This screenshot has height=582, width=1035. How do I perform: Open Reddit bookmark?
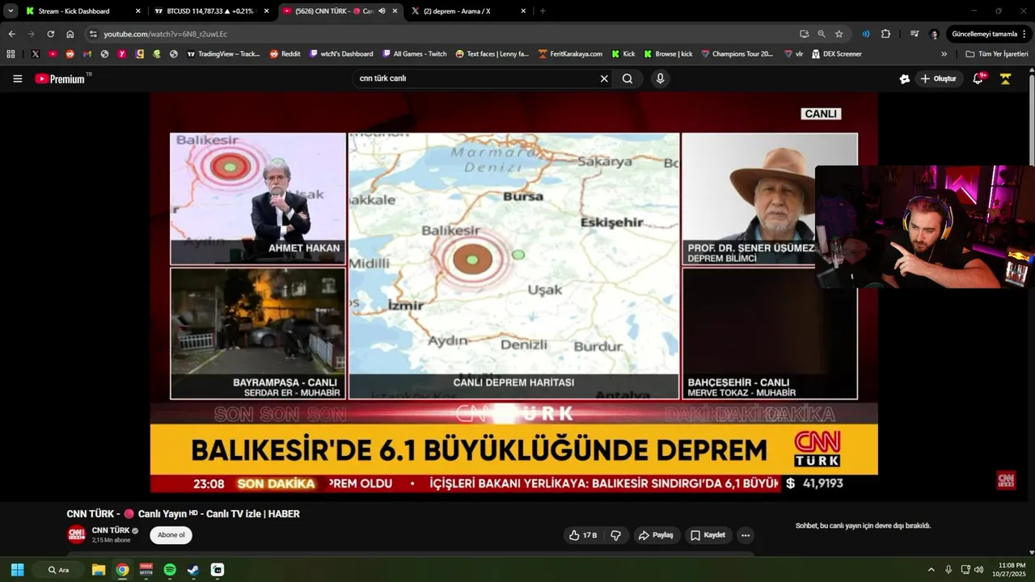[285, 54]
